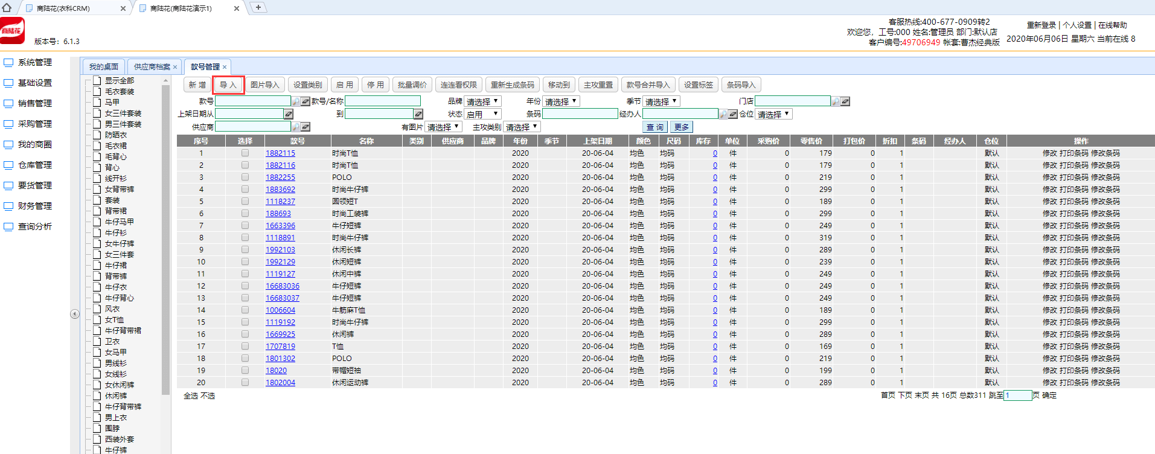This screenshot has height=454, width=1155.
Task: Clear the 门店 field with eraser icon
Action: (845, 101)
